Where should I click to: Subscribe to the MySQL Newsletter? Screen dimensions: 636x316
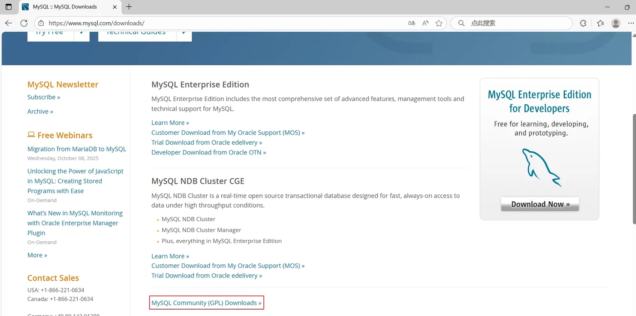[44, 97]
